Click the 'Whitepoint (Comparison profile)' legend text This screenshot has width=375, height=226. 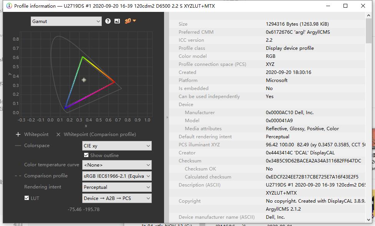[100, 134]
